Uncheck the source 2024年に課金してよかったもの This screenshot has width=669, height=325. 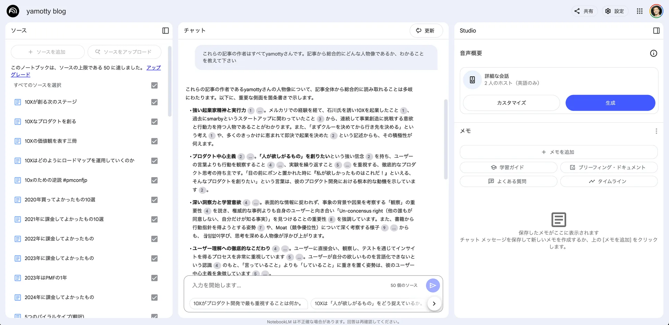(x=154, y=297)
